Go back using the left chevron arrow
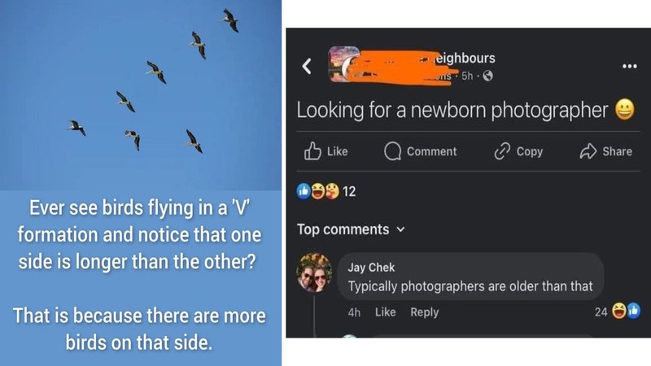The image size is (651, 366). [307, 66]
